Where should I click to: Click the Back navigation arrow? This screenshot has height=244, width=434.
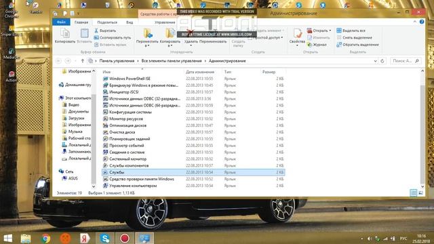click(x=58, y=61)
